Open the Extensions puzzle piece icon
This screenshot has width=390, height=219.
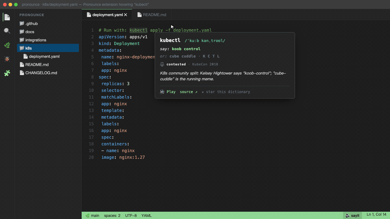pos(7,73)
